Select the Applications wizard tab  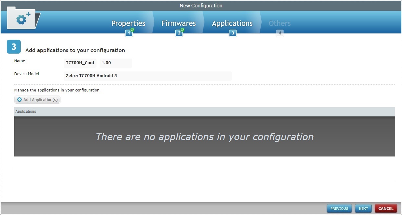[x=232, y=23]
